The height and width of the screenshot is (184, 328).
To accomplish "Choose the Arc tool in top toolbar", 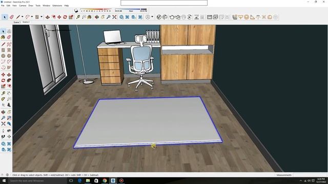I will [x=27, y=17].
